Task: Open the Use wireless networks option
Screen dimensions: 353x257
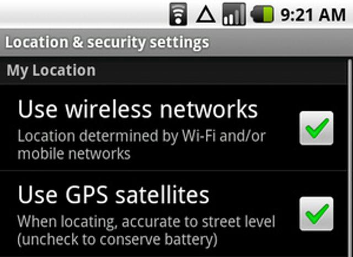Action: [x=138, y=110]
